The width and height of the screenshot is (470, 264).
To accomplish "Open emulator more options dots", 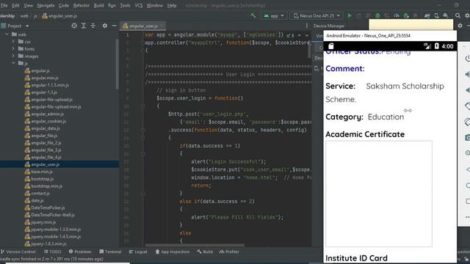I will tap(467, 217).
